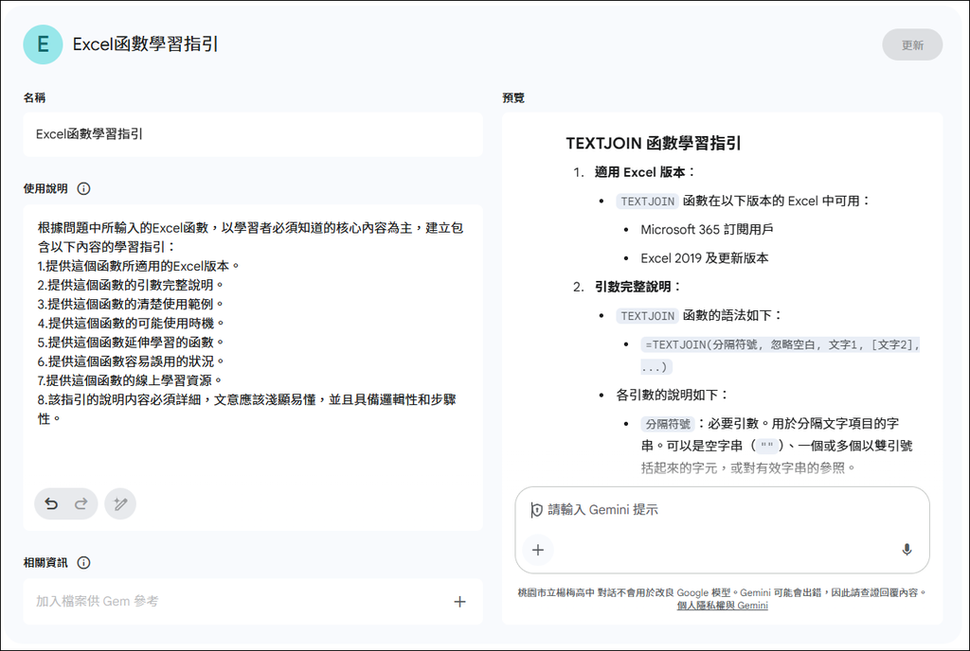970x651 pixels.
Task: Click preview text 各引數的說明如下
Action: coord(673,395)
